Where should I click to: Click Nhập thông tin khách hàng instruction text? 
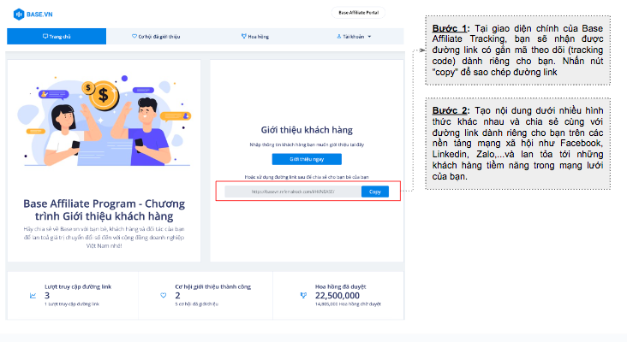(307, 144)
